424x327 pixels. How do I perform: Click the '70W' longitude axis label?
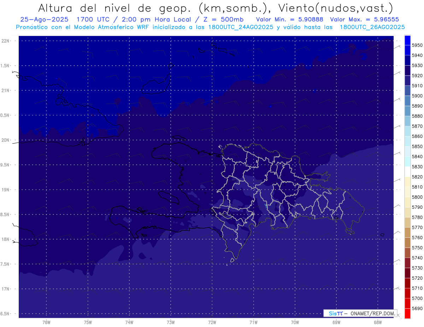[295, 322]
